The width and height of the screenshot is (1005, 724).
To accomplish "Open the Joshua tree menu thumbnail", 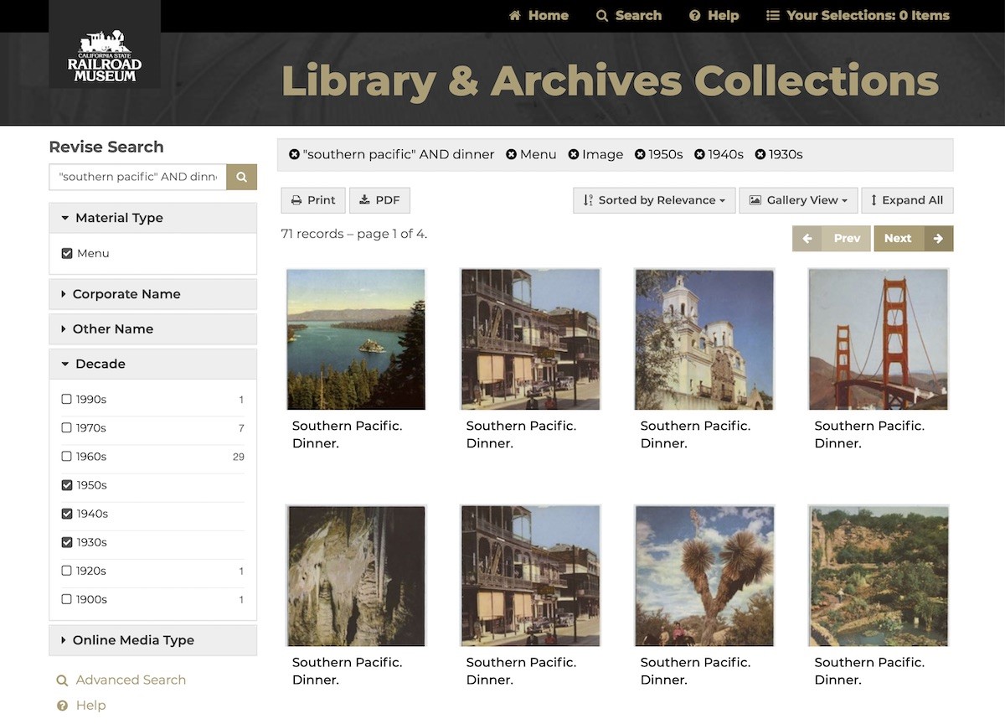I will (704, 576).
